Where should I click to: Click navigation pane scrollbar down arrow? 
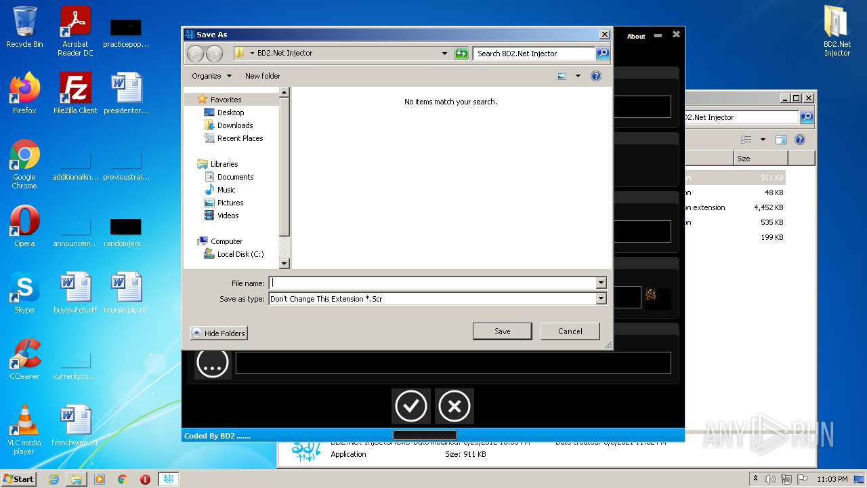click(x=284, y=264)
